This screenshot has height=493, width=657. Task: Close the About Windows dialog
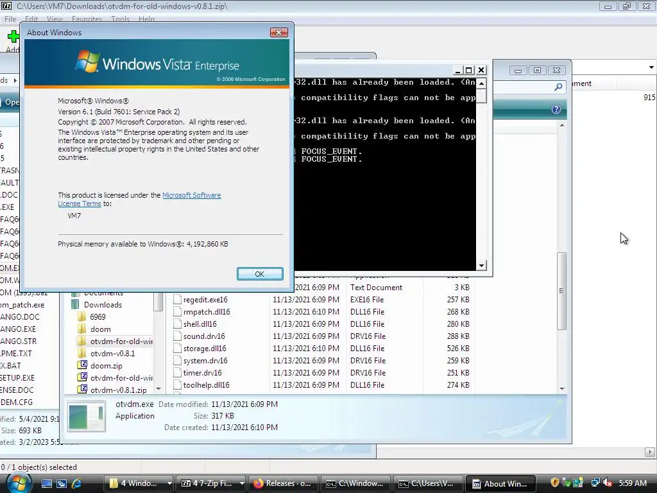(x=278, y=32)
